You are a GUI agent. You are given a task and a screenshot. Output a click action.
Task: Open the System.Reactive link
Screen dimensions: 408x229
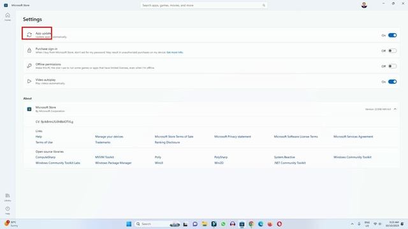point(284,157)
